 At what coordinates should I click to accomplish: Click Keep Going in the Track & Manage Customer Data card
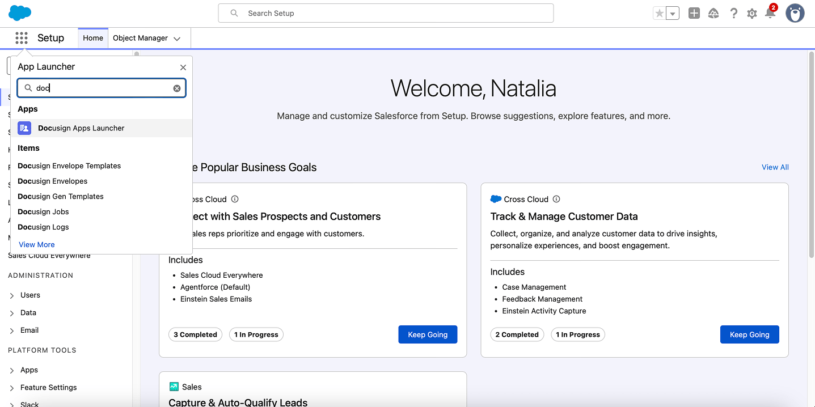pyautogui.click(x=750, y=334)
